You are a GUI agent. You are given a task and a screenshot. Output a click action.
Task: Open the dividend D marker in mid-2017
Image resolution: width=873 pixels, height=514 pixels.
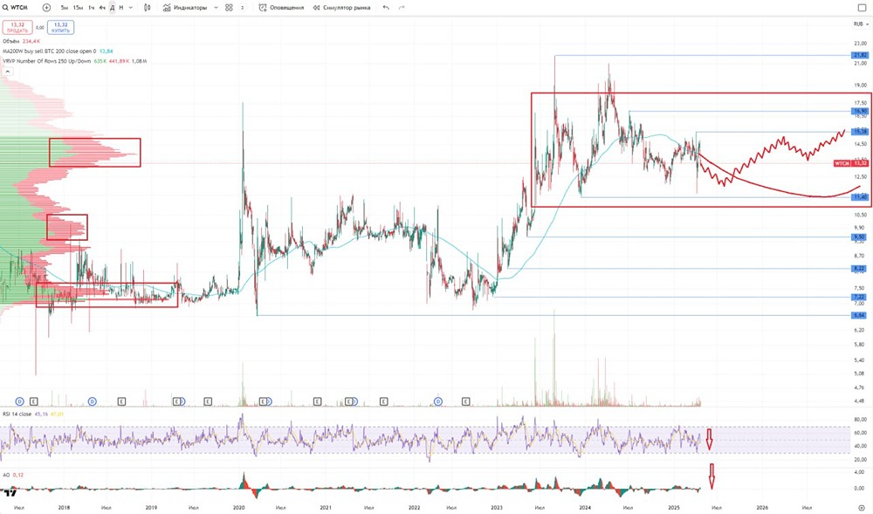(19, 401)
